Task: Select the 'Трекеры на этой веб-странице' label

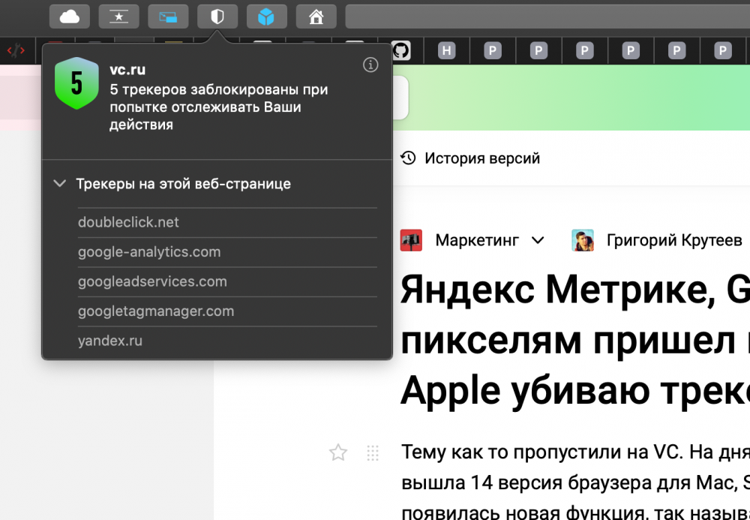Action: [x=183, y=184]
